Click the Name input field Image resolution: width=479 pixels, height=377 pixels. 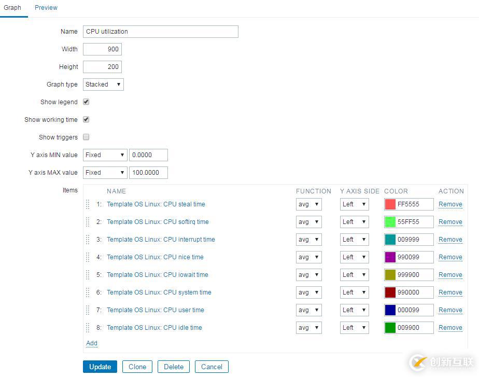(160, 31)
